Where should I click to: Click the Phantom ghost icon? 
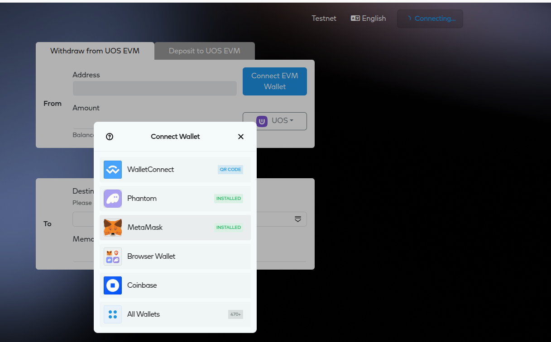click(x=113, y=199)
